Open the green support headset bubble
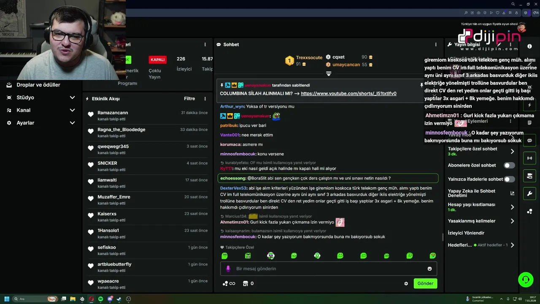The height and width of the screenshot is (304, 540). click(525, 280)
